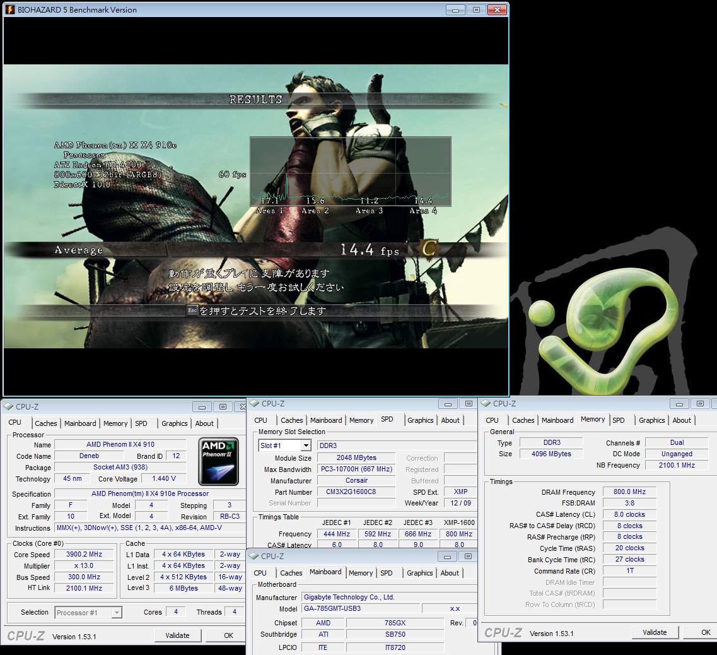Click the memory Manufacturer value Corsair
Screen dimensions: 717x655
click(x=356, y=481)
